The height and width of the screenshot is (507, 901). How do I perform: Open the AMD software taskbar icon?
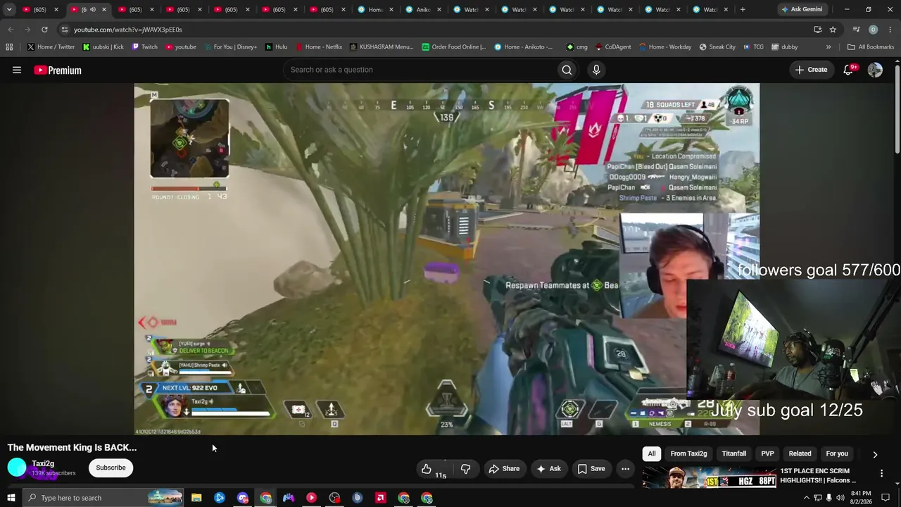[381, 498]
